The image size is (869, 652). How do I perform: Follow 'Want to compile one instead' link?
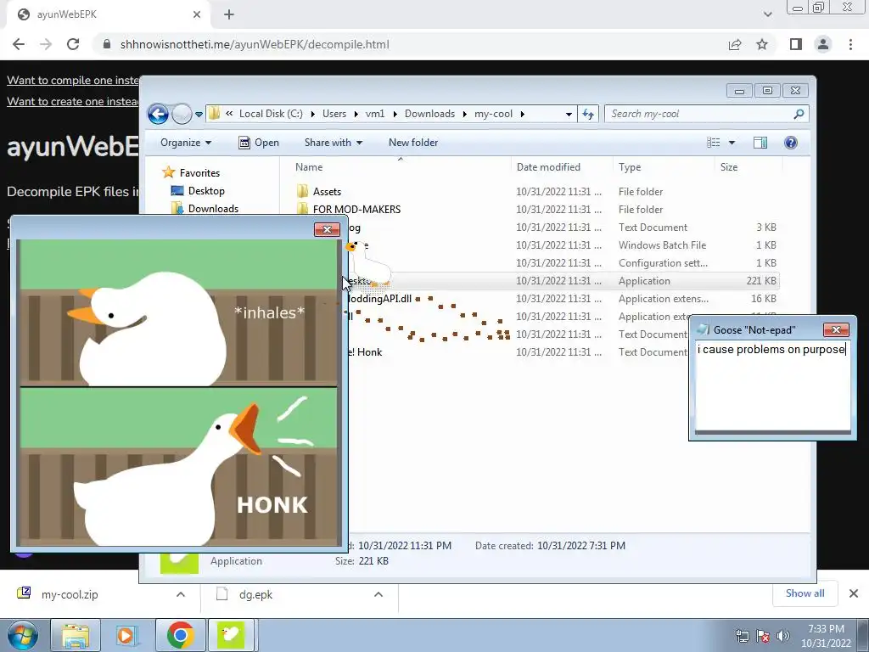[x=73, y=80]
